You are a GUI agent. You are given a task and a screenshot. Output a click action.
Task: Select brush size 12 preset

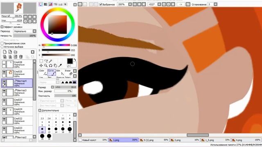[49, 130]
